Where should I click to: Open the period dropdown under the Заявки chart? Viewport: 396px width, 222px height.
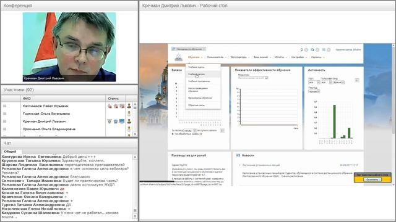click(x=190, y=131)
